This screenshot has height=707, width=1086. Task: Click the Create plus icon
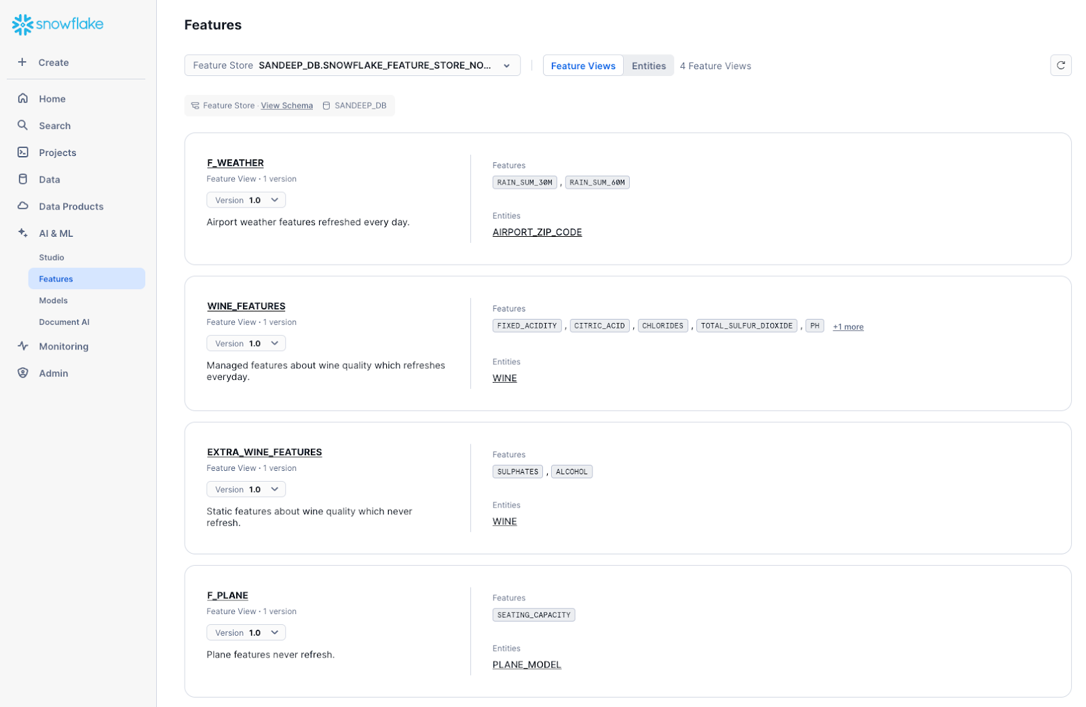point(22,62)
